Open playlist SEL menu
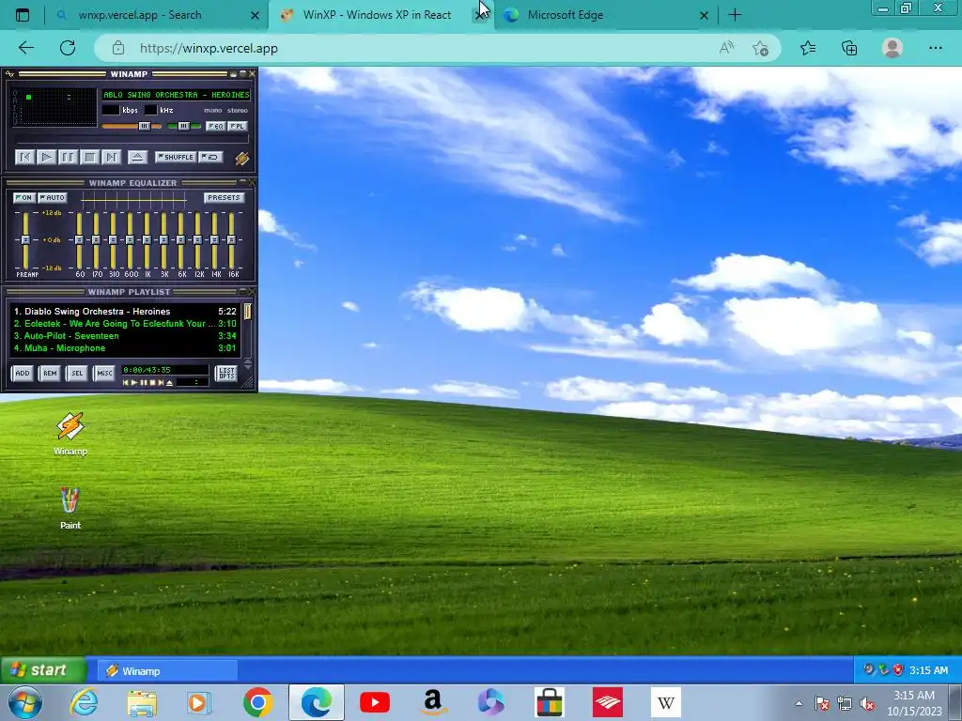Screen dimensions: 962x721 [77, 373]
